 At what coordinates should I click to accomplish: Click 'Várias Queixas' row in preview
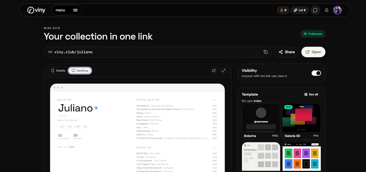coord(177,131)
